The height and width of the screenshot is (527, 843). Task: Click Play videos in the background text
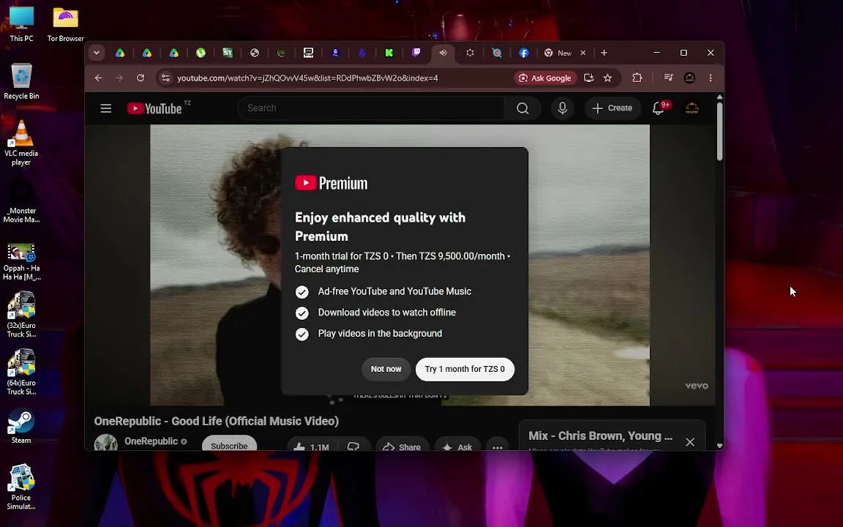[x=380, y=334]
